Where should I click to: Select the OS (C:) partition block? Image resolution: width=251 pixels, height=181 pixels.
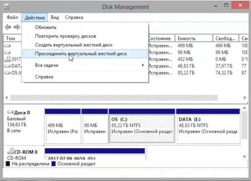coord(142,125)
